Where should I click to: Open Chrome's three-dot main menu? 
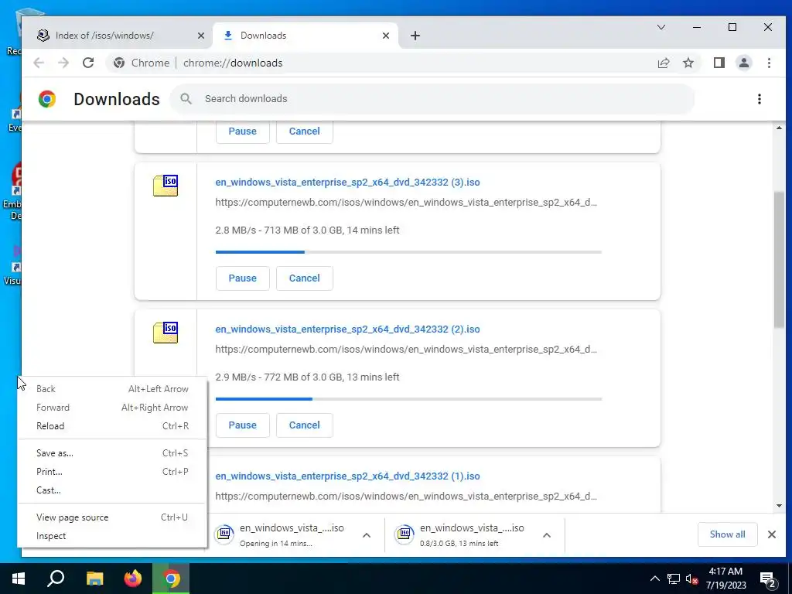click(x=769, y=63)
